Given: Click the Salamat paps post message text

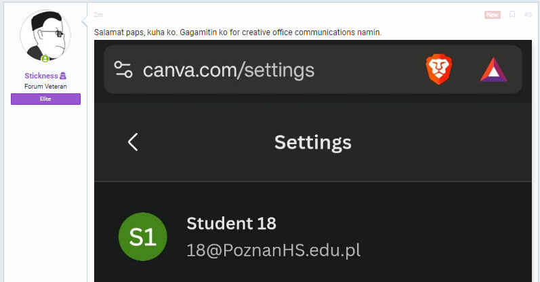Looking at the screenshot, I should [x=238, y=32].
